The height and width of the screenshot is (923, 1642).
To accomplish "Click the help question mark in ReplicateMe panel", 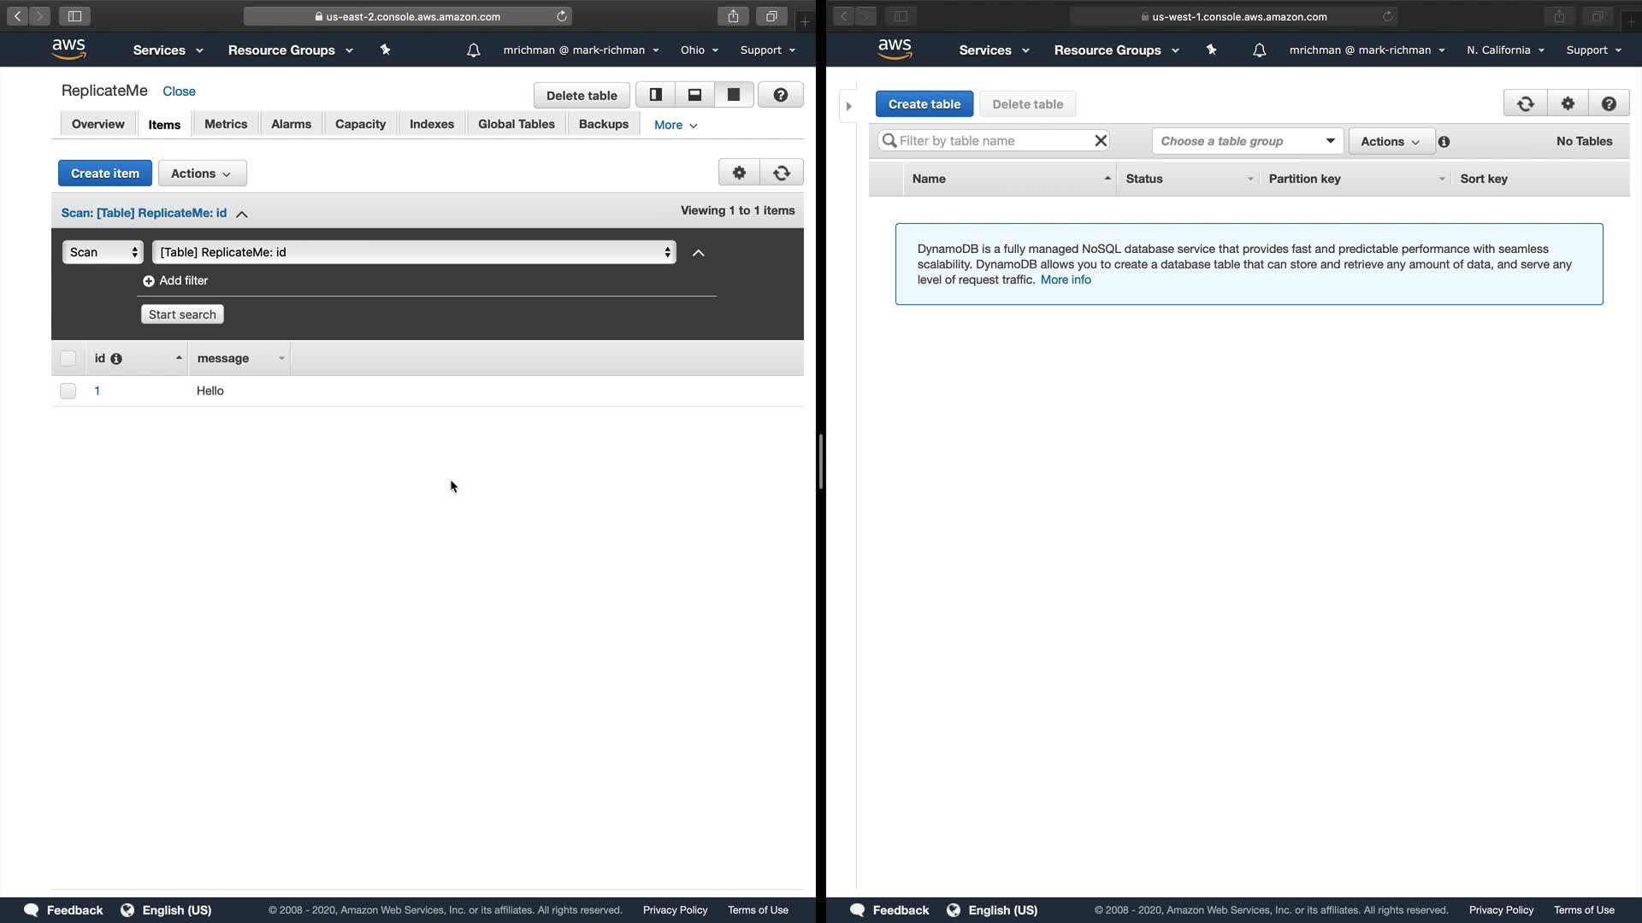I will (780, 95).
